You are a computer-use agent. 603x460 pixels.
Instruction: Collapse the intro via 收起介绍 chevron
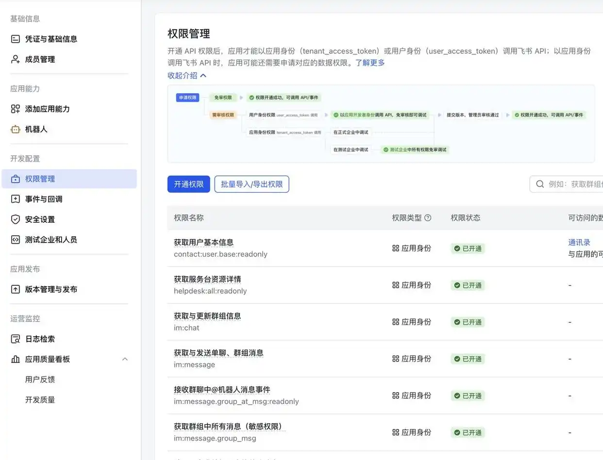pyautogui.click(x=203, y=76)
